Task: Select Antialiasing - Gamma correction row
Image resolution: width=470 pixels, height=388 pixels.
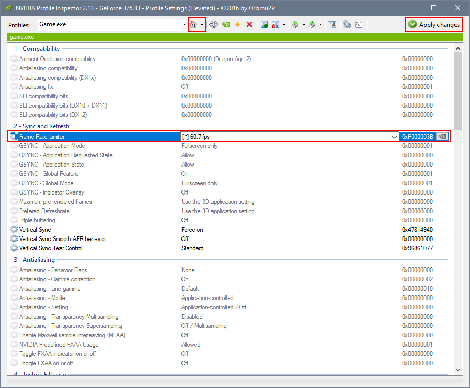Action: pos(229,279)
